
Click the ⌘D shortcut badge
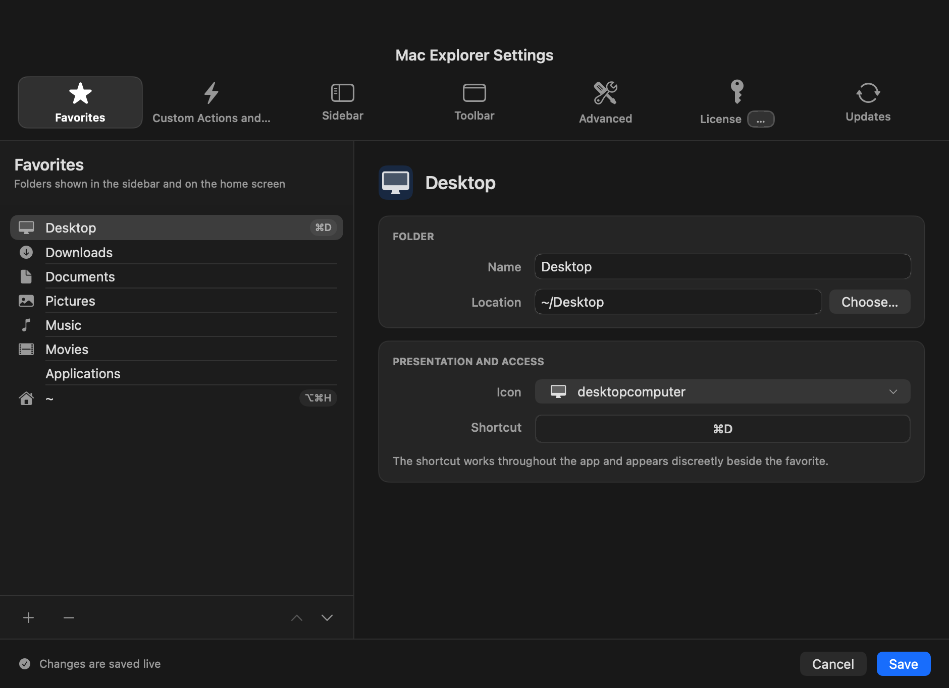[x=323, y=227]
